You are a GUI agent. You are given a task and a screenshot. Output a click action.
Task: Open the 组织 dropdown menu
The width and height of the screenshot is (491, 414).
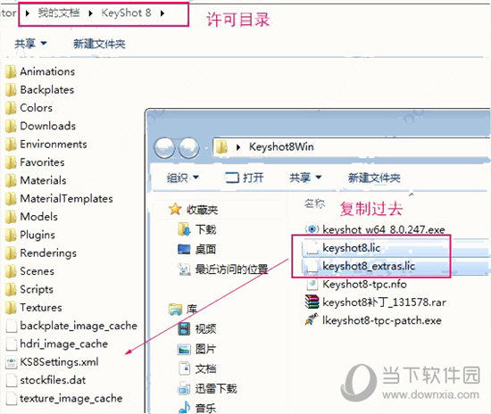(182, 178)
